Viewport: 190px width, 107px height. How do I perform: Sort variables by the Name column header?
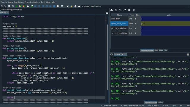(x=120, y=15)
